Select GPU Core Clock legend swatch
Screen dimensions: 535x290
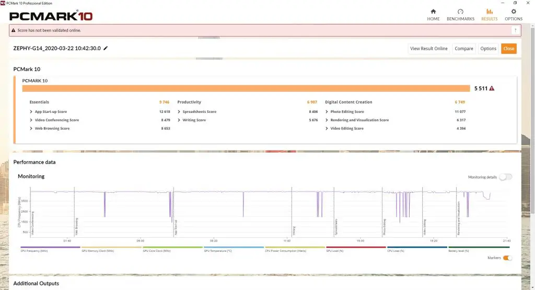172,247
